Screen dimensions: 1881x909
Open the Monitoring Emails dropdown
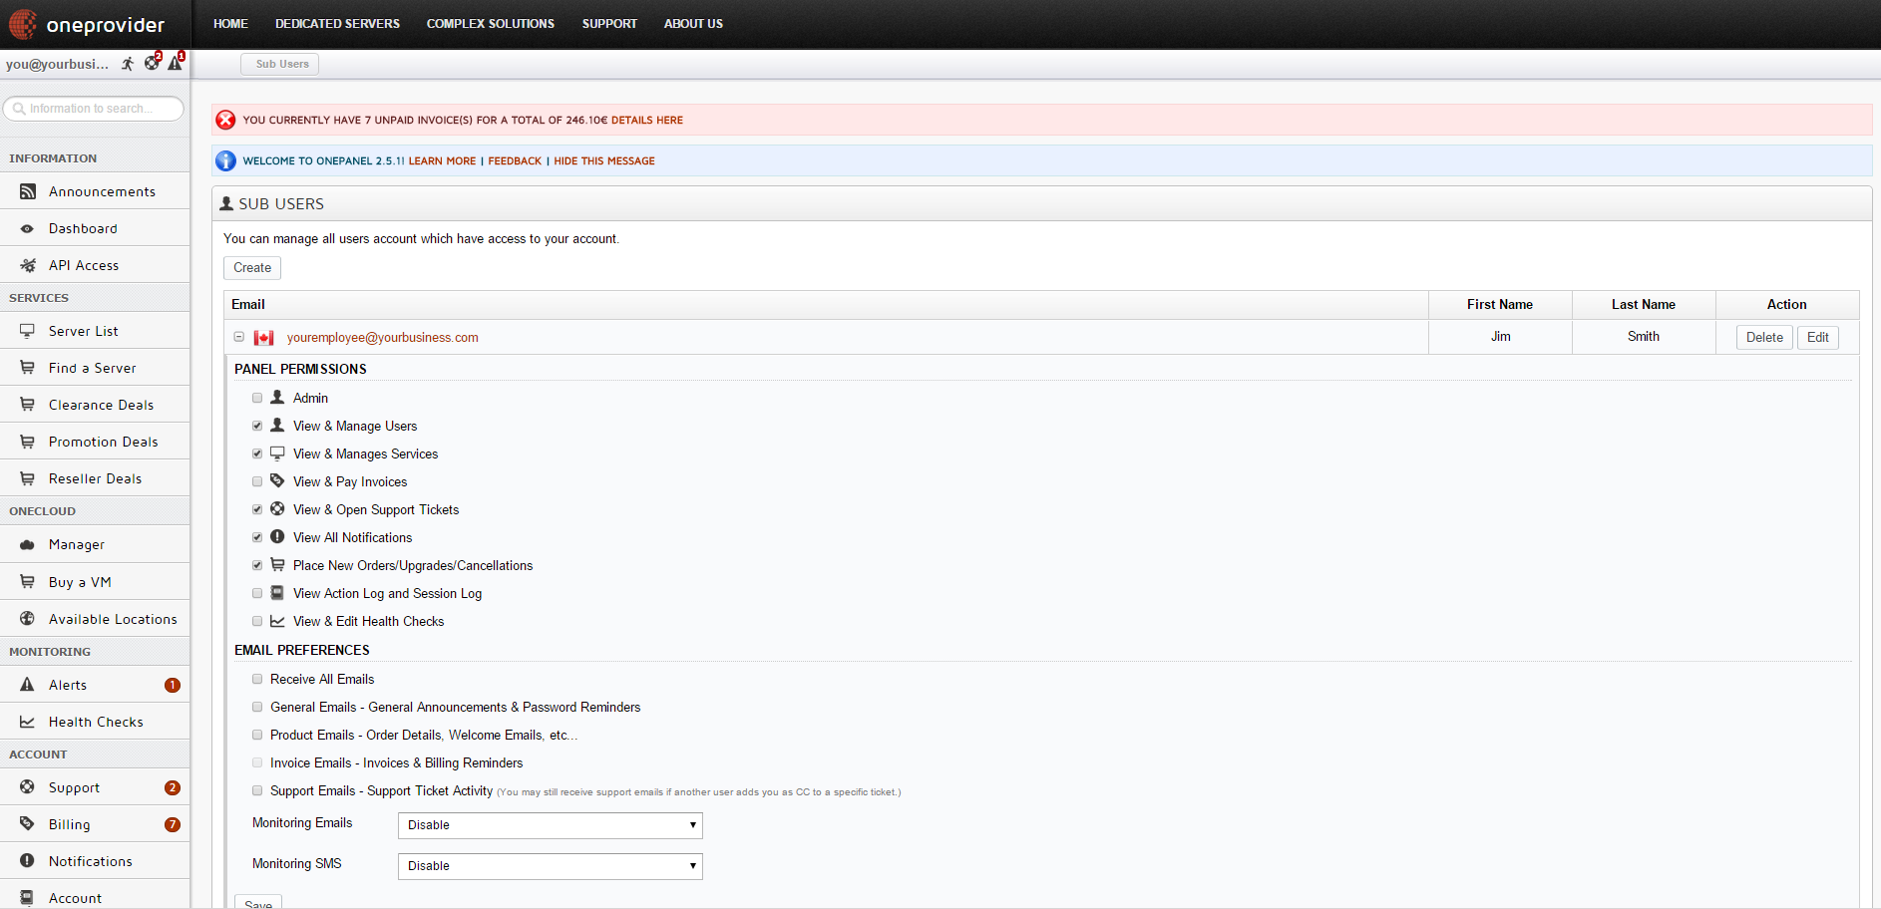tap(550, 825)
